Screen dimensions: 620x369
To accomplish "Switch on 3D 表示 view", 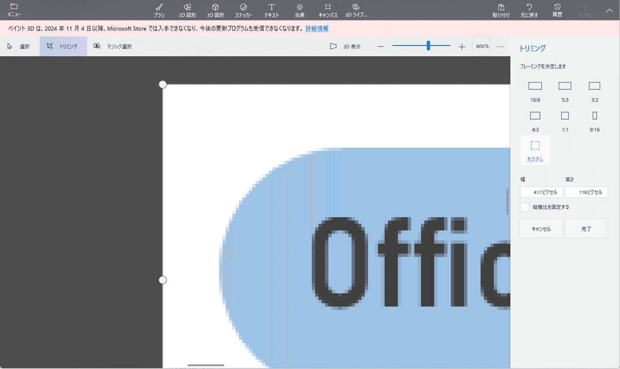I will [346, 47].
